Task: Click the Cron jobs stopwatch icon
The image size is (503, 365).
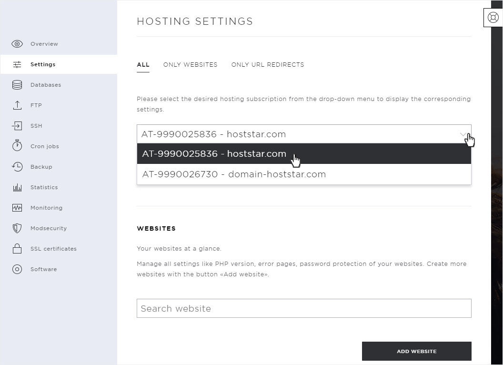Action: click(x=17, y=145)
